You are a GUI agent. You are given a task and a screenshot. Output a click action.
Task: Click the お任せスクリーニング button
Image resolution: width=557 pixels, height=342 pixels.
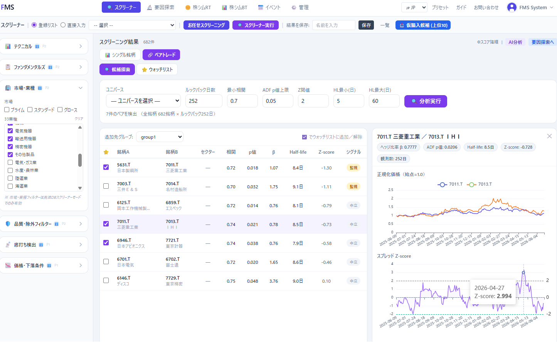click(x=206, y=25)
